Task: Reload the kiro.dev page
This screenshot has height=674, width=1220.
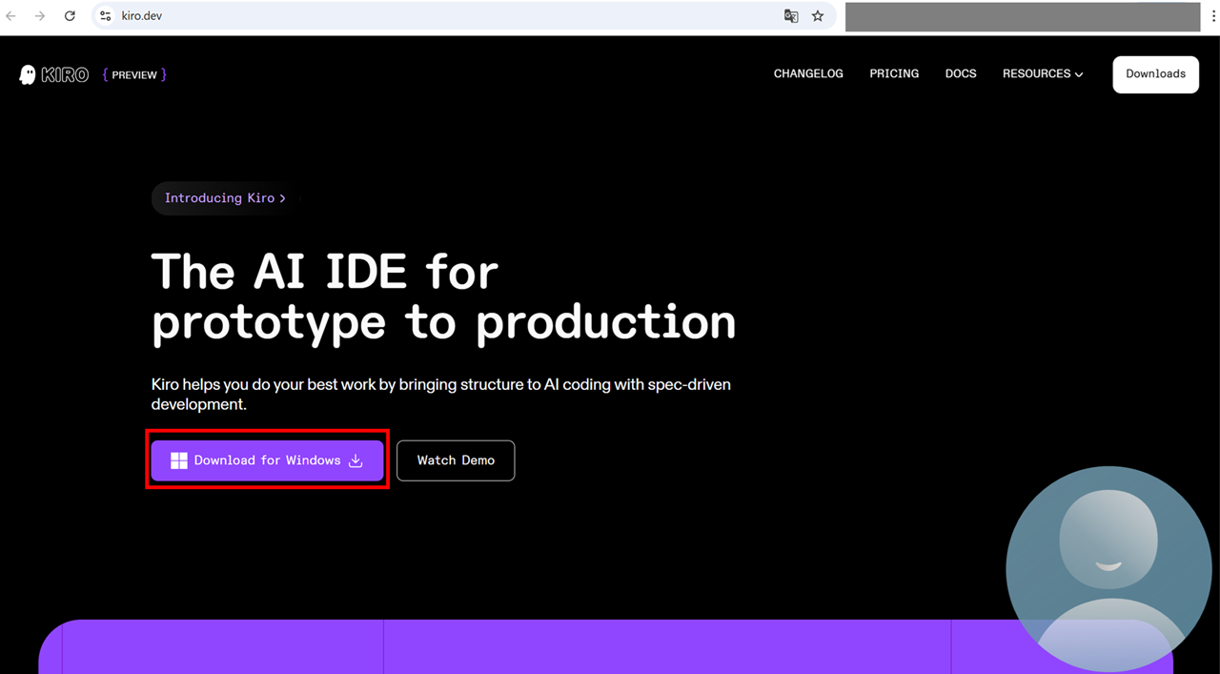Action: [x=70, y=16]
